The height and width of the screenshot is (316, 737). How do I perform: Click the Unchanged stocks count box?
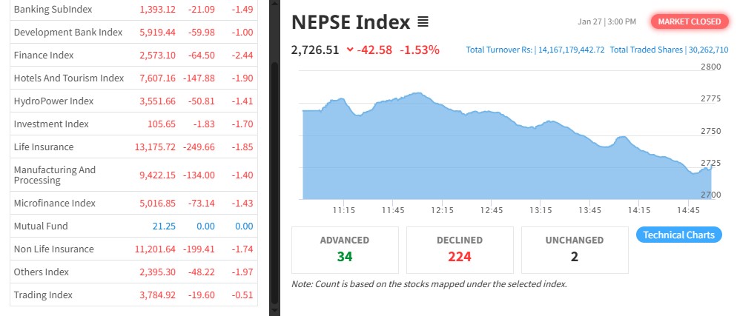coord(575,249)
